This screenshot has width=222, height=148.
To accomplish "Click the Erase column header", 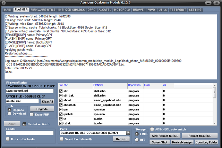I will (x=153, y=85).
